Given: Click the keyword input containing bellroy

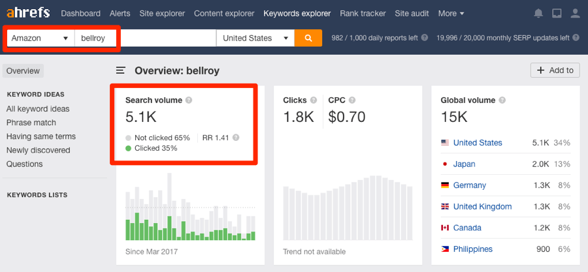Looking at the screenshot, I should pos(145,38).
